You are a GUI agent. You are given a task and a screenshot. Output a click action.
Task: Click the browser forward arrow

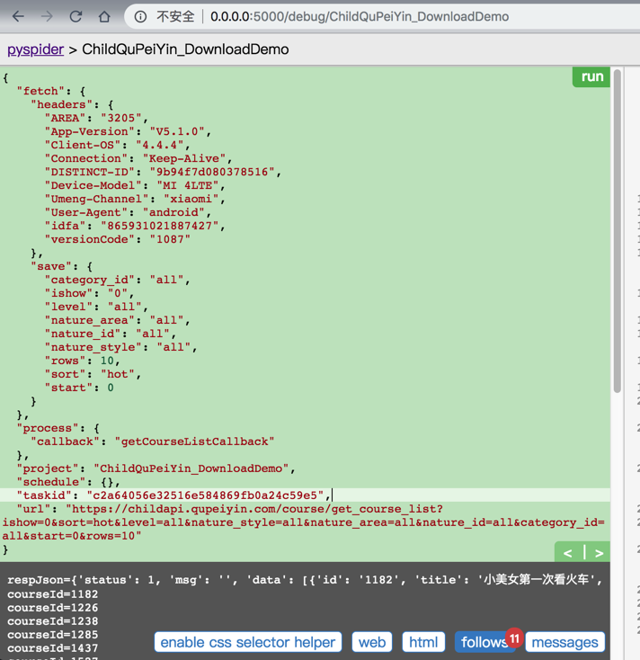coord(47,16)
